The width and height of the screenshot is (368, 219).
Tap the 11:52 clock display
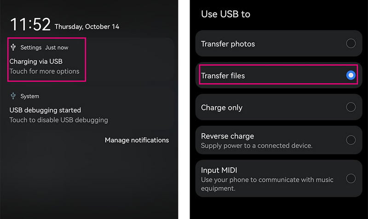[x=30, y=25]
